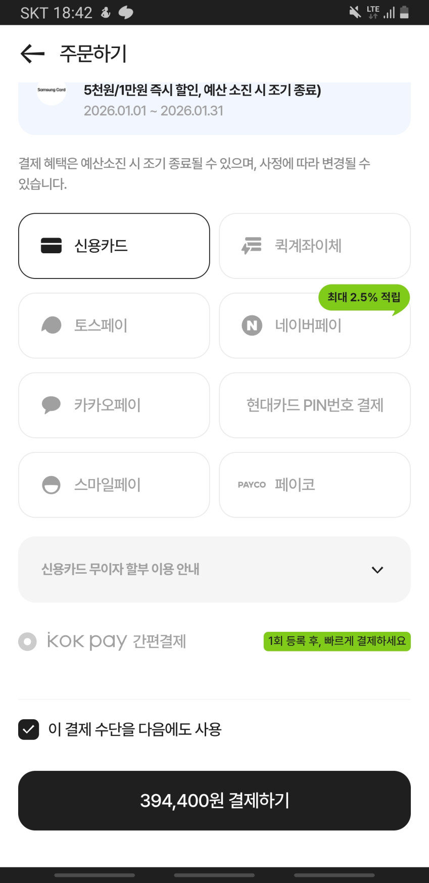Expand 신용카드 무이자 할부 이용 안내 chevron
429x883 pixels.
tap(377, 570)
